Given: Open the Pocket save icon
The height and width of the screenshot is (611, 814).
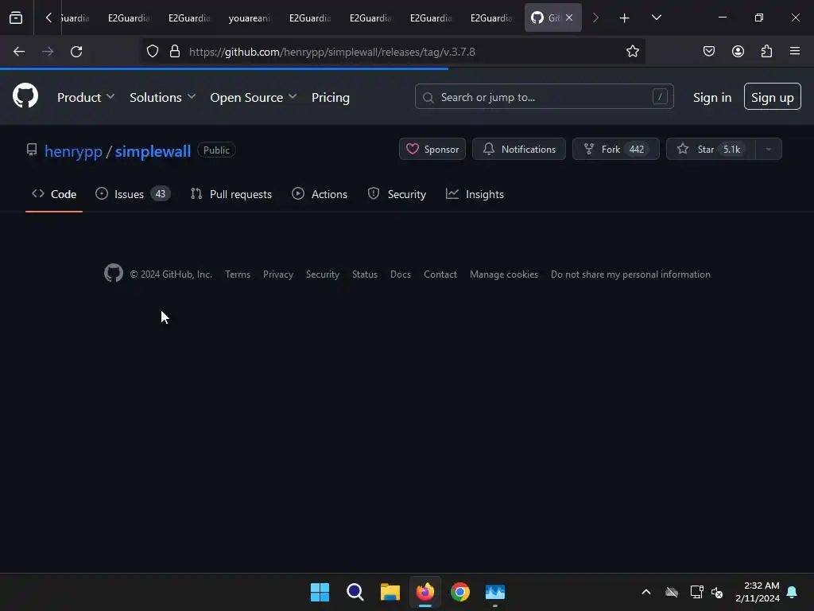Looking at the screenshot, I should [x=708, y=52].
